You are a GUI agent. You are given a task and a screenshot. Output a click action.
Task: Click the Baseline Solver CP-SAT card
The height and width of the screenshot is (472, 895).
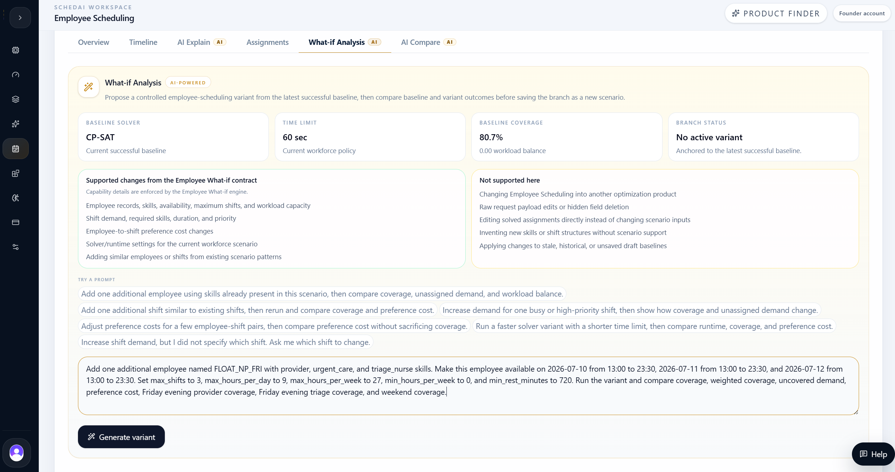(173, 137)
